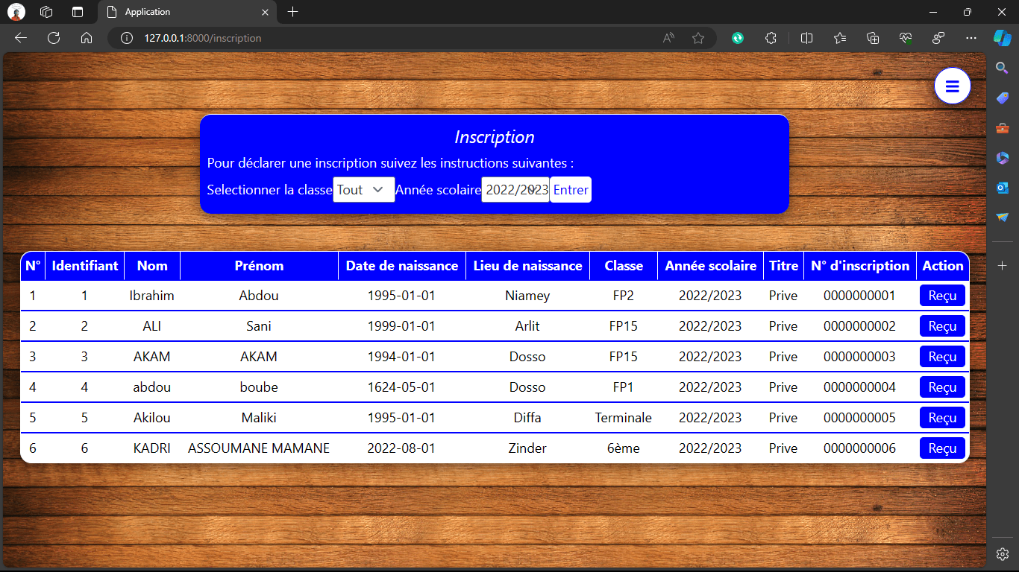Open a new browser tab
This screenshot has width=1019, height=572.
point(293,12)
